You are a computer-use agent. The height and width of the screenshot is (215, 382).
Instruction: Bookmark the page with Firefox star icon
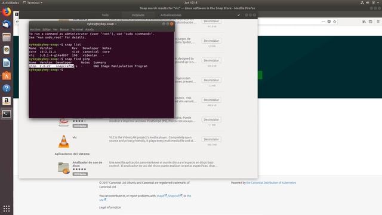(x=334, y=21)
